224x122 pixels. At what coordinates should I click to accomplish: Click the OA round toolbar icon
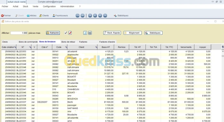pyautogui.click(x=77, y=16)
